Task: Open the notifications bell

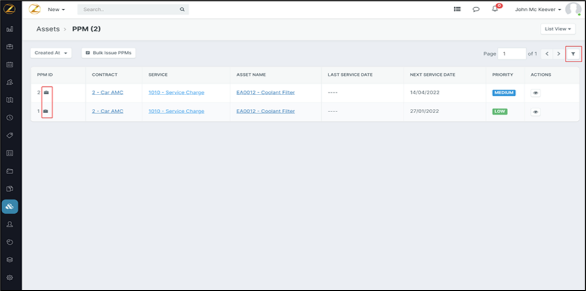Action: tap(495, 10)
